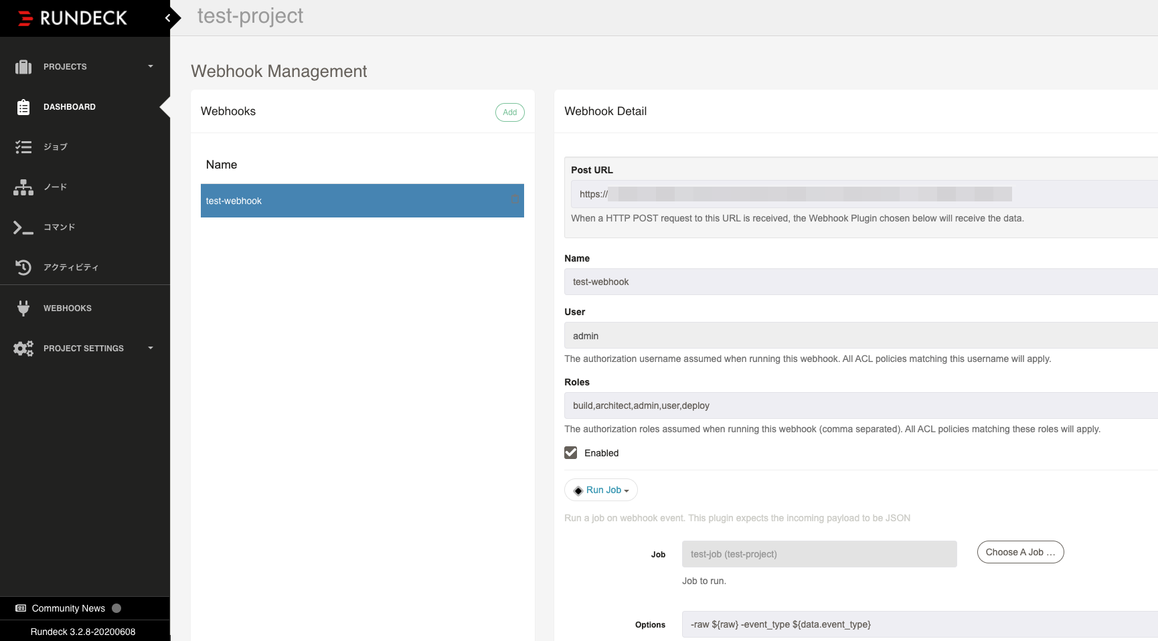This screenshot has width=1158, height=641.
Task: Focus the webhook Name input field
Action: pyautogui.click(x=861, y=282)
